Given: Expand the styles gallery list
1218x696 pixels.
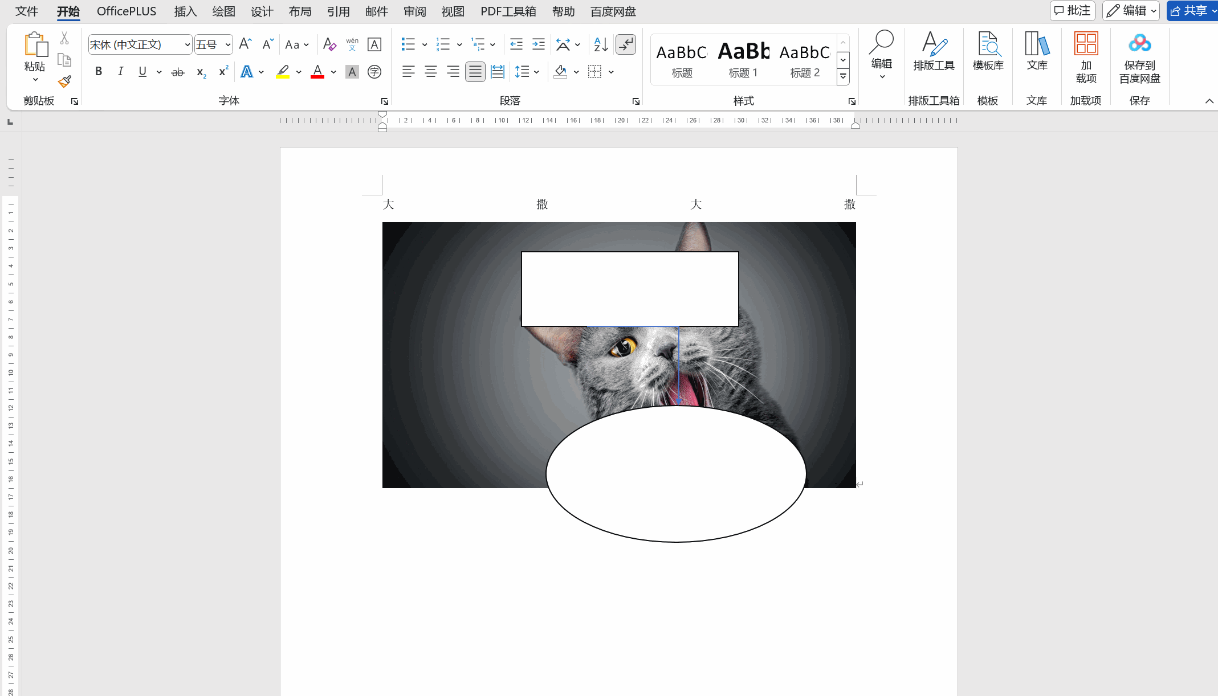Looking at the screenshot, I should point(843,77).
